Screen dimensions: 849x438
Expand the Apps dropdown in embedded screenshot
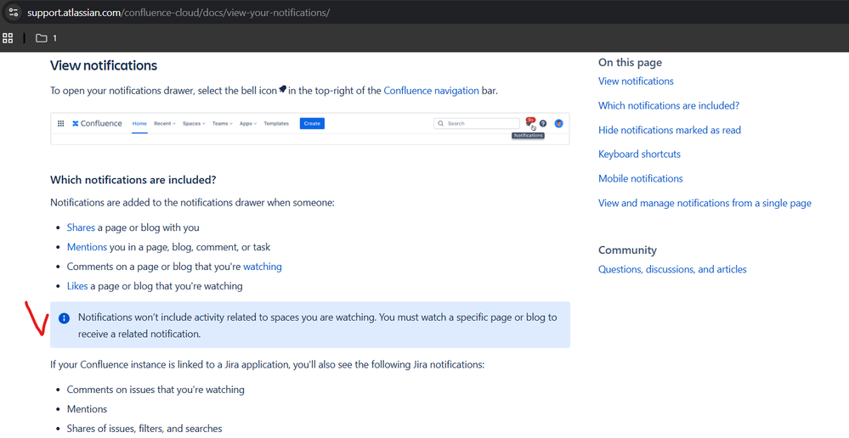pyautogui.click(x=248, y=123)
